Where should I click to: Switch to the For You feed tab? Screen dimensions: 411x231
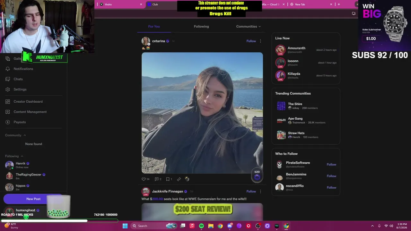(154, 26)
